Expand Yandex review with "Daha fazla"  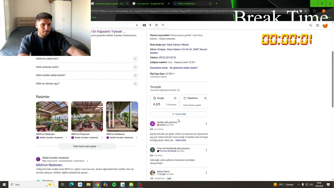coord(181,140)
